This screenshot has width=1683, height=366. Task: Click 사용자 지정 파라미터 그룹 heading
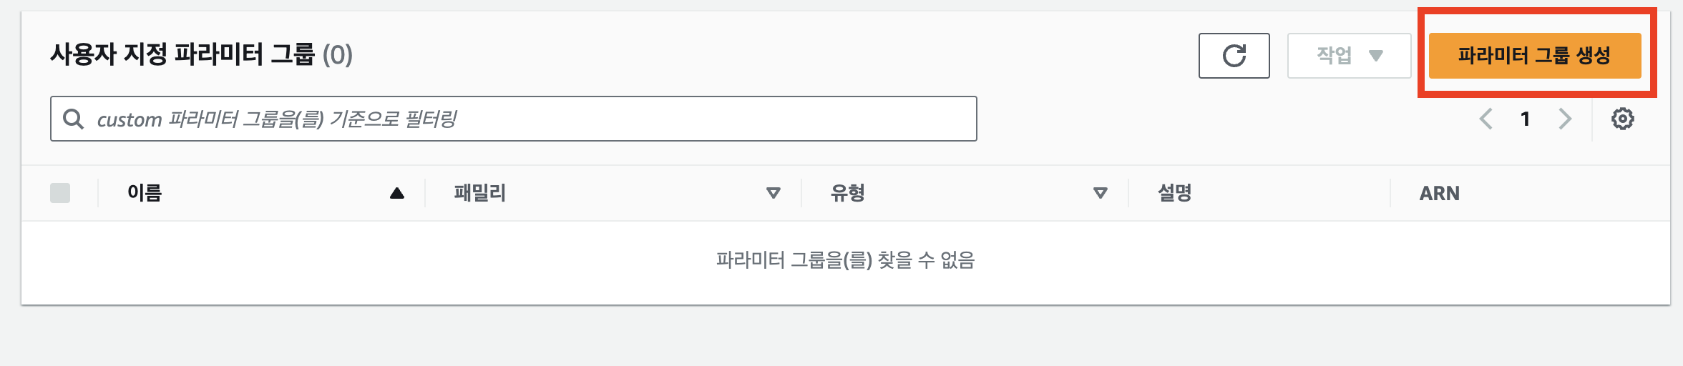click(x=182, y=54)
